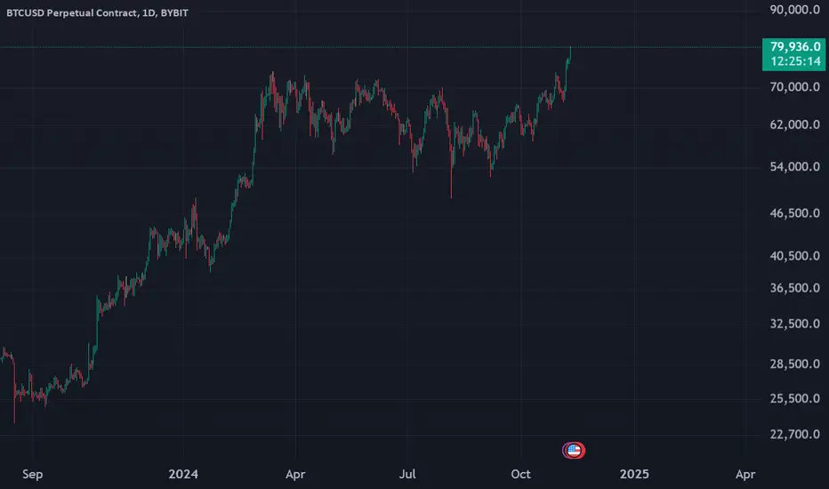Click the 46,500.0 price axis label

coord(795,213)
